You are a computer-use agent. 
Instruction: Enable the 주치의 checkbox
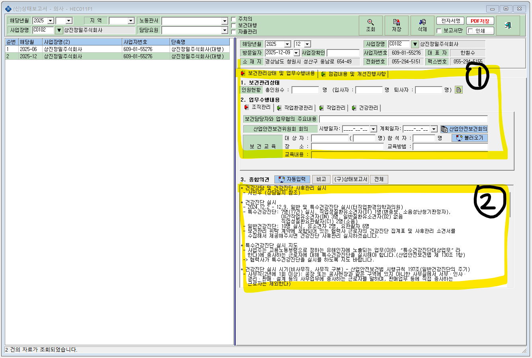(x=234, y=19)
